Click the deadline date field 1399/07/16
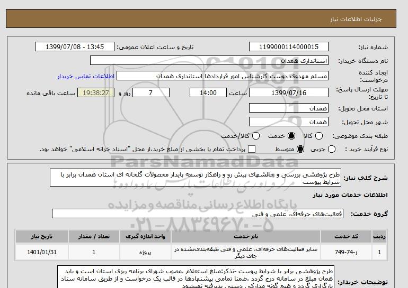Viewport: 408px width, 288px height. [289, 92]
